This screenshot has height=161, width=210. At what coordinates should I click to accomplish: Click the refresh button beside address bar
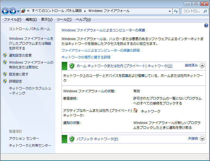176,11
